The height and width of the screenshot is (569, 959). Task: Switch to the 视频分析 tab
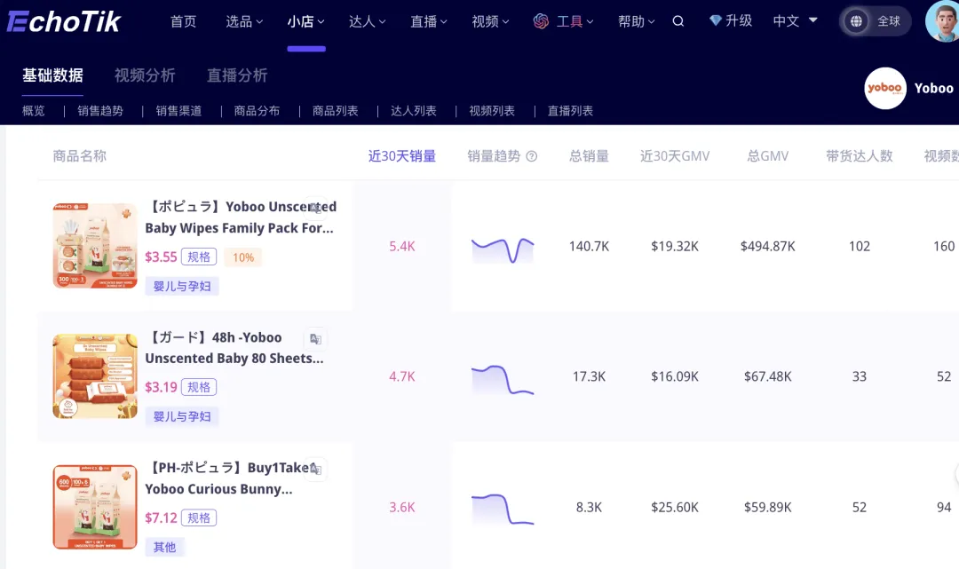[145, 75]
